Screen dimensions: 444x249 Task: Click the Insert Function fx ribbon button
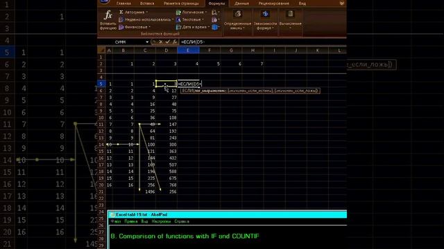(x=108, y=20)
